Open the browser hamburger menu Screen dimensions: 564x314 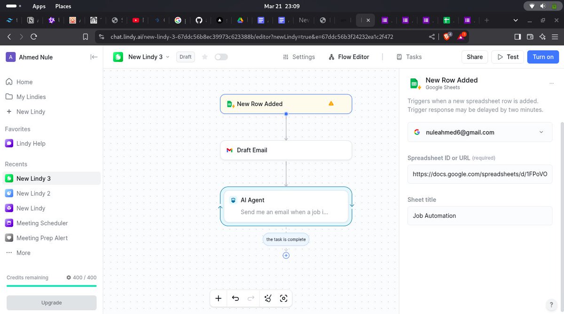point(555,37)
